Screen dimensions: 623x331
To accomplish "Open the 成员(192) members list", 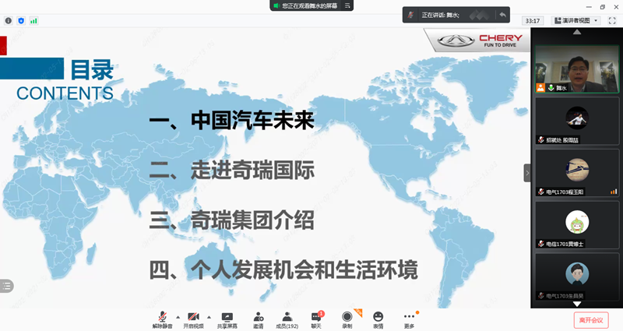I will click(287, 319).
